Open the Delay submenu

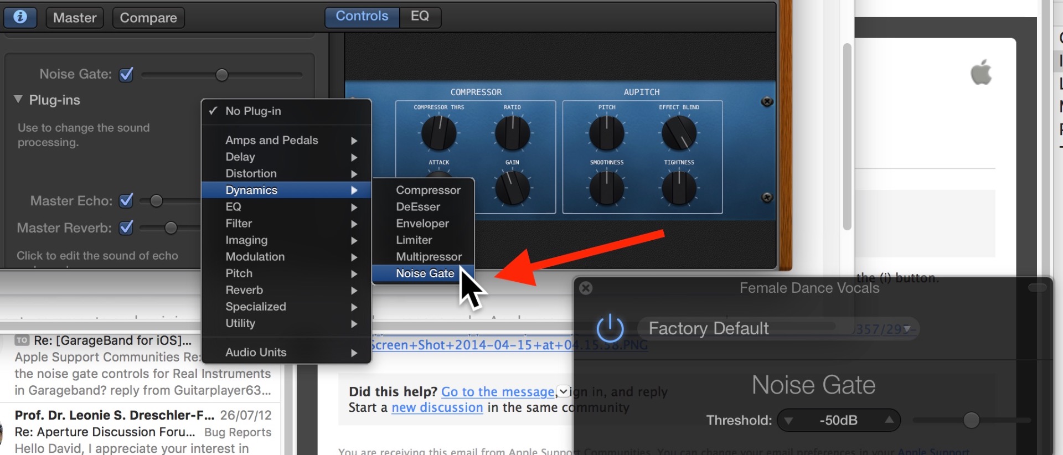tap(286, 157)
